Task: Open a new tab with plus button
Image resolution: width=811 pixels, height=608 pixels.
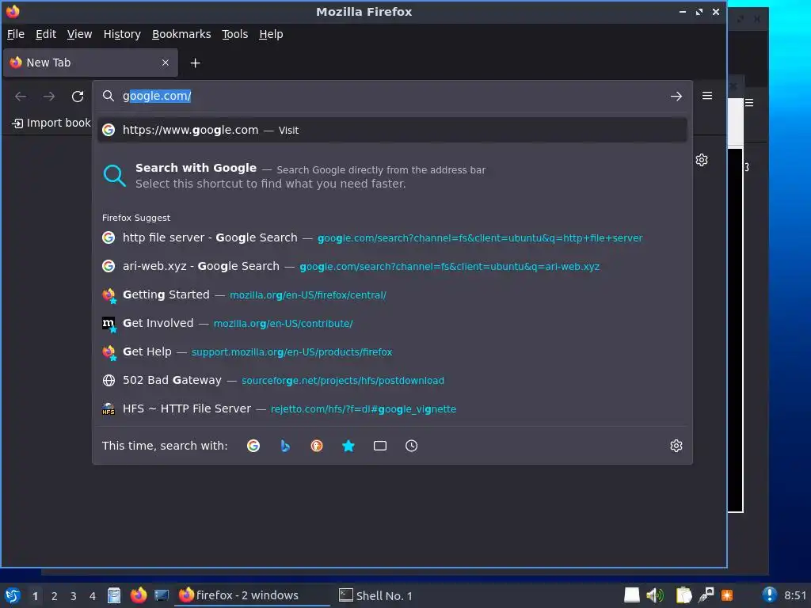Action: [195, 63]
